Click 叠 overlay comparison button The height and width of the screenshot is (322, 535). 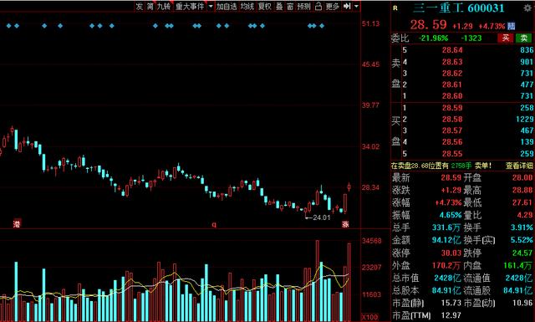pos(279,6)
